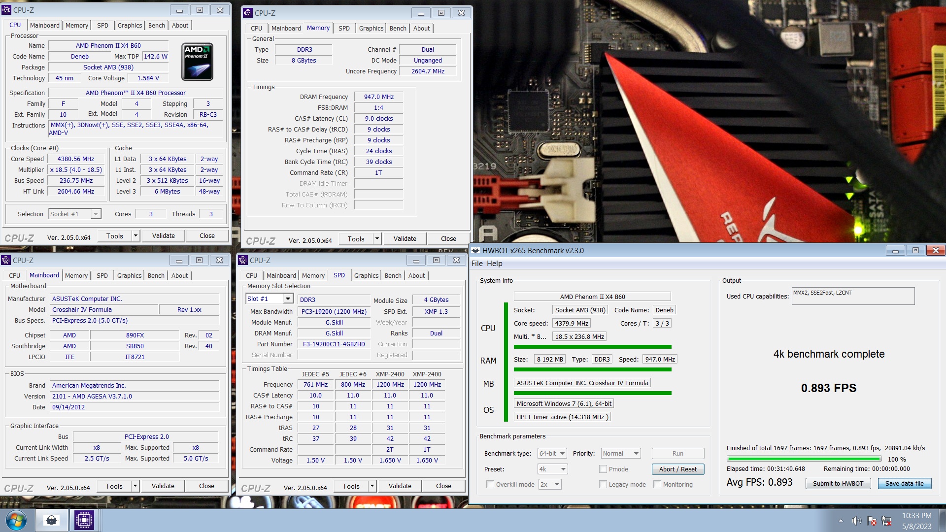
Task: Open Socket #1 selection dropdown
Action: coord(75,214)
